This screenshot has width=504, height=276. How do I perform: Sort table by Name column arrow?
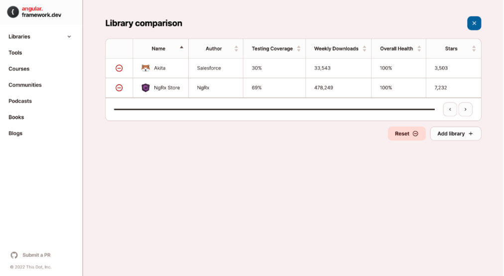tap(181, 48)
